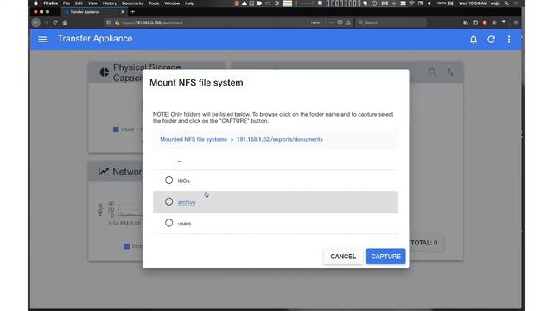Open the Edit menu
Screen dimensions: 553x311
tap(79, 3)
